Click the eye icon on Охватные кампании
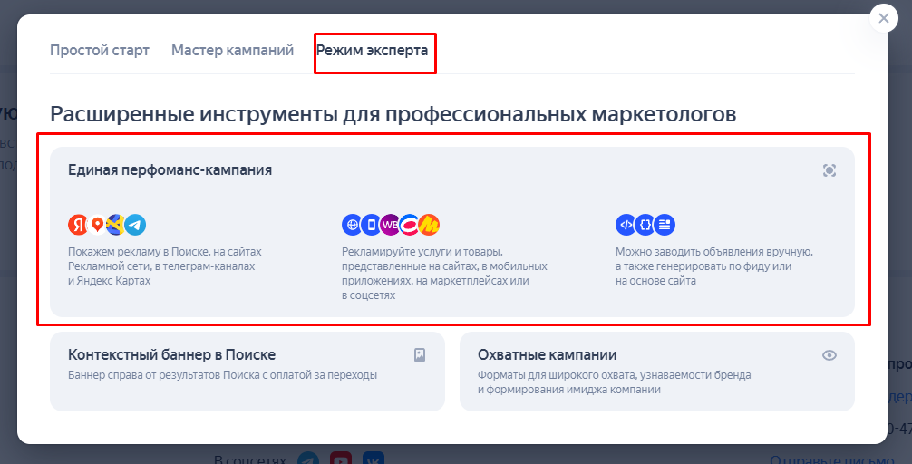This screenshot has width=912, height=464. [x=830, y=355]
